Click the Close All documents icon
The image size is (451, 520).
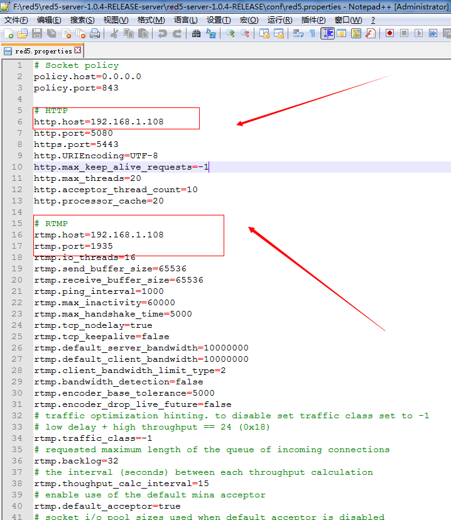point(80,33)
